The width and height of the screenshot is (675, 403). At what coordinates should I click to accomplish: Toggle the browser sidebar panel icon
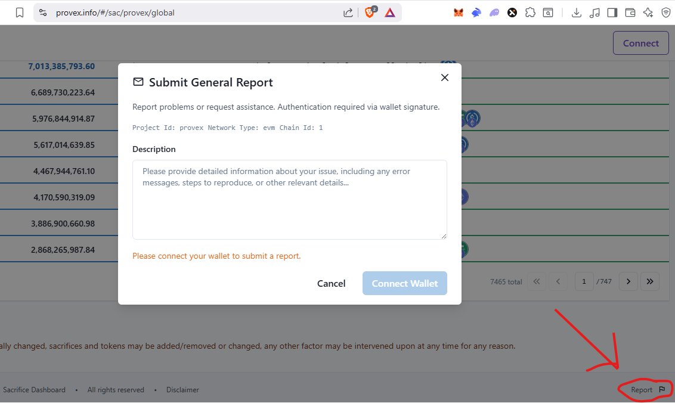612,12
